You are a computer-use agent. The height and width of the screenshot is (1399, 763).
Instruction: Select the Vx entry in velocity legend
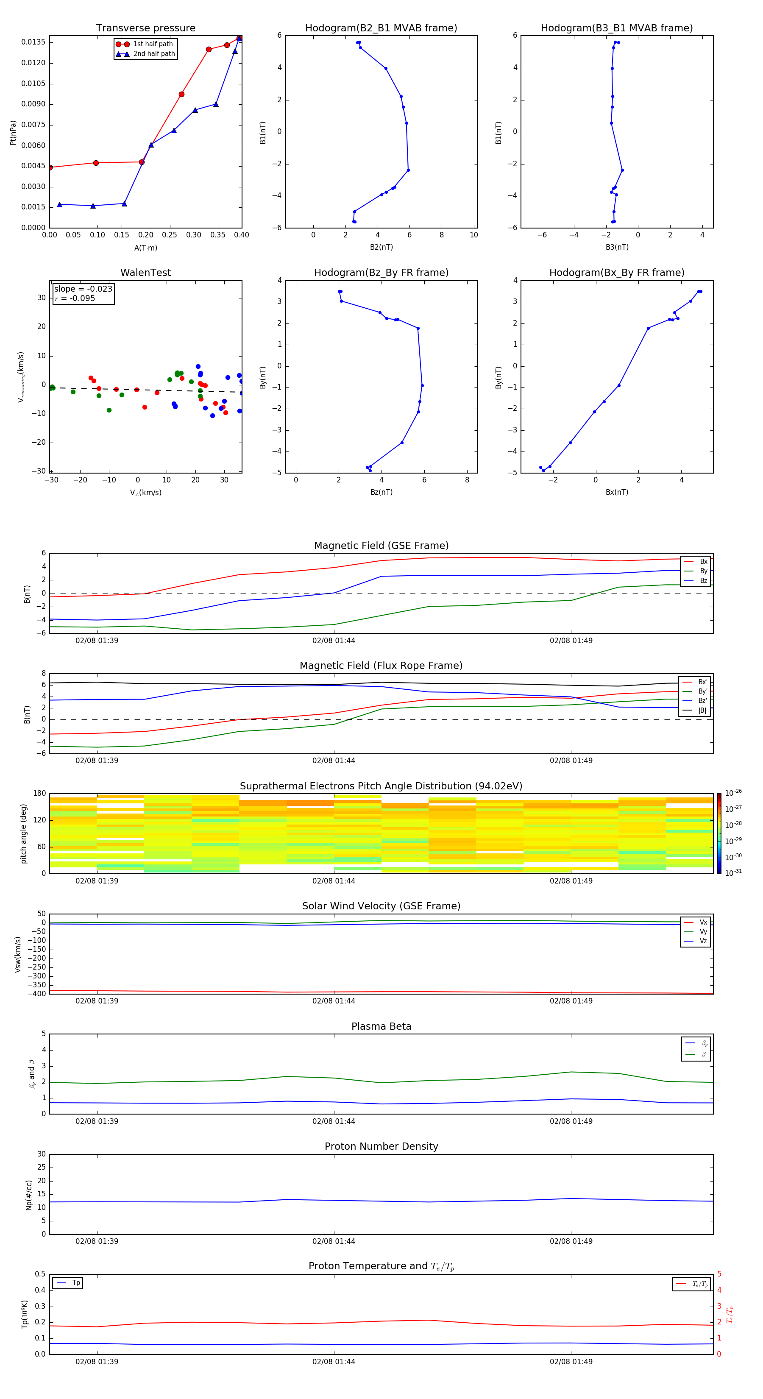tap(696, 922)
